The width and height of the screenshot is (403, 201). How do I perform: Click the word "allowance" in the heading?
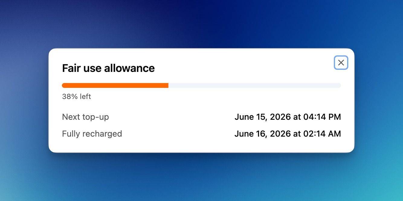tap(129, 68)
